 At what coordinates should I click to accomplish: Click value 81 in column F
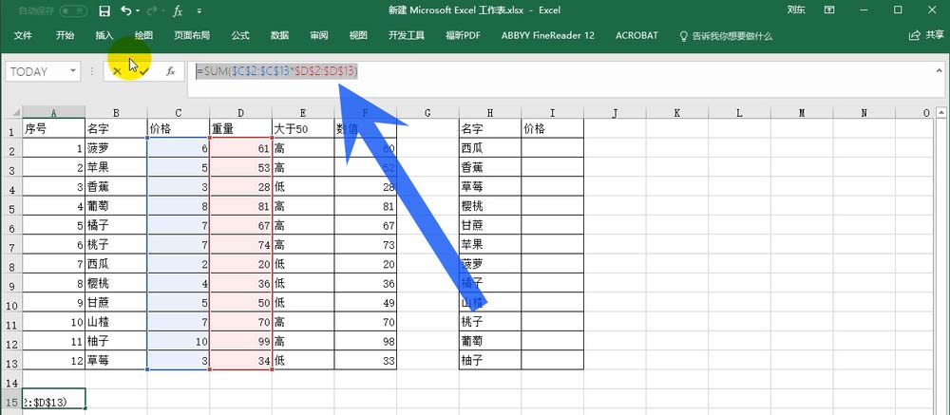(366, 206)
